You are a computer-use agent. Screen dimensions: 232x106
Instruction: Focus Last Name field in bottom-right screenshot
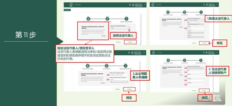tap(195, 85)
